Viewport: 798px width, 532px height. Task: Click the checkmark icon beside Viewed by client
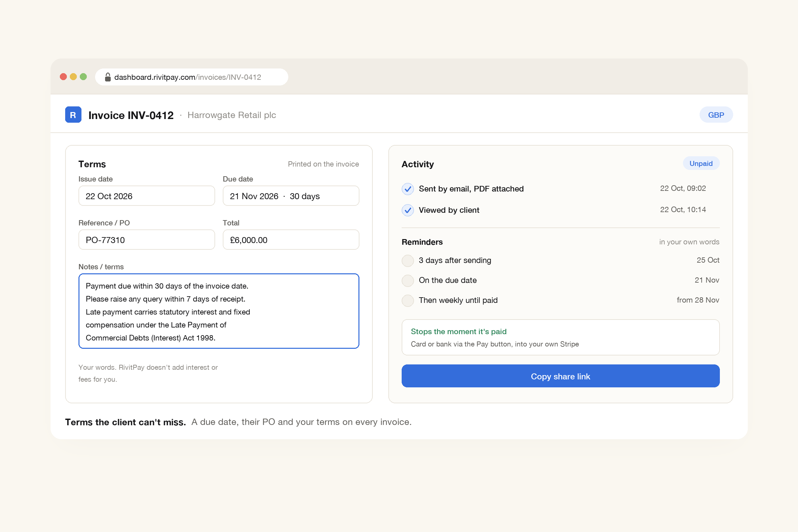tap(408, 210)
